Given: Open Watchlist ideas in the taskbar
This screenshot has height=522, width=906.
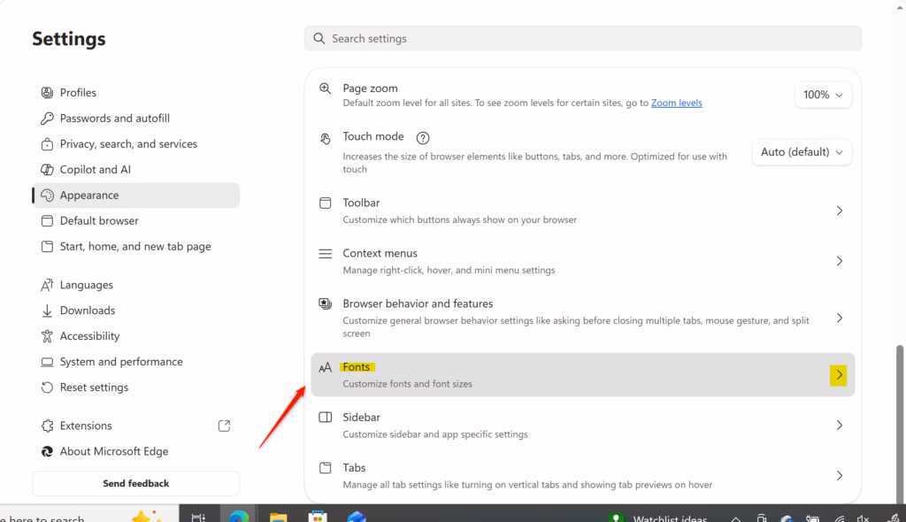Looking at the screenshot, I should coord(657,518).
